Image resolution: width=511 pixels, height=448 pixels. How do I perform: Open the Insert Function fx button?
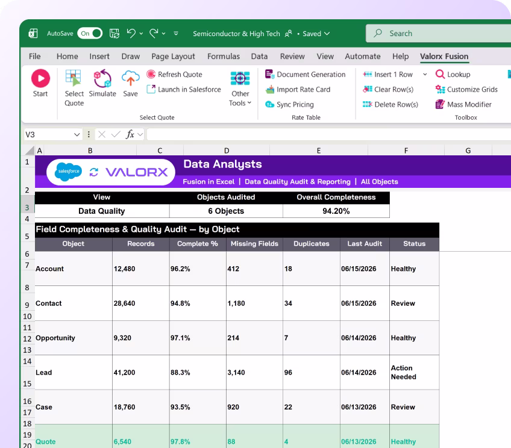tap(130, 134)
